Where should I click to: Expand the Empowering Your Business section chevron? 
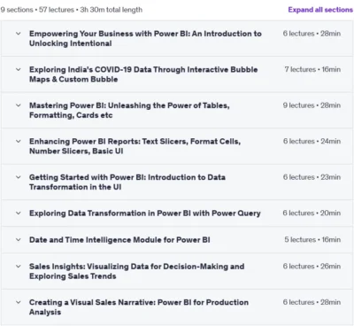click(19, 34)
